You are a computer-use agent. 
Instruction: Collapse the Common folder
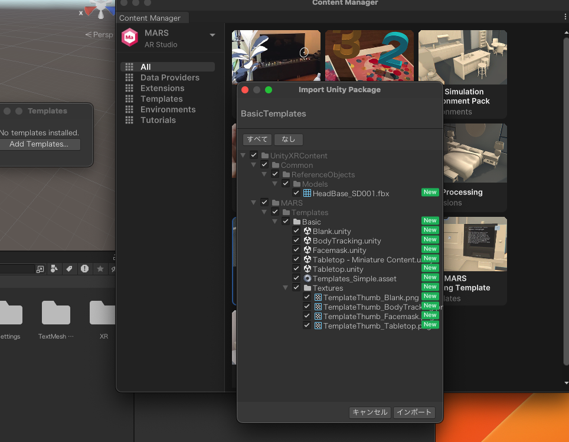[x=254, y=165]
